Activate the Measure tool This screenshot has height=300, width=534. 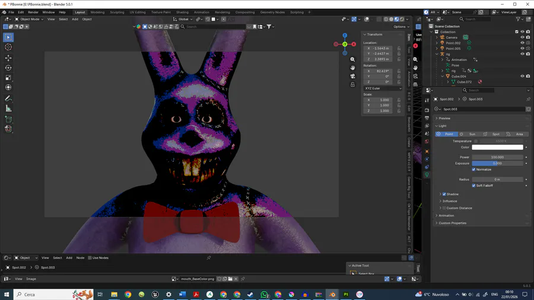tap(8, 108)
